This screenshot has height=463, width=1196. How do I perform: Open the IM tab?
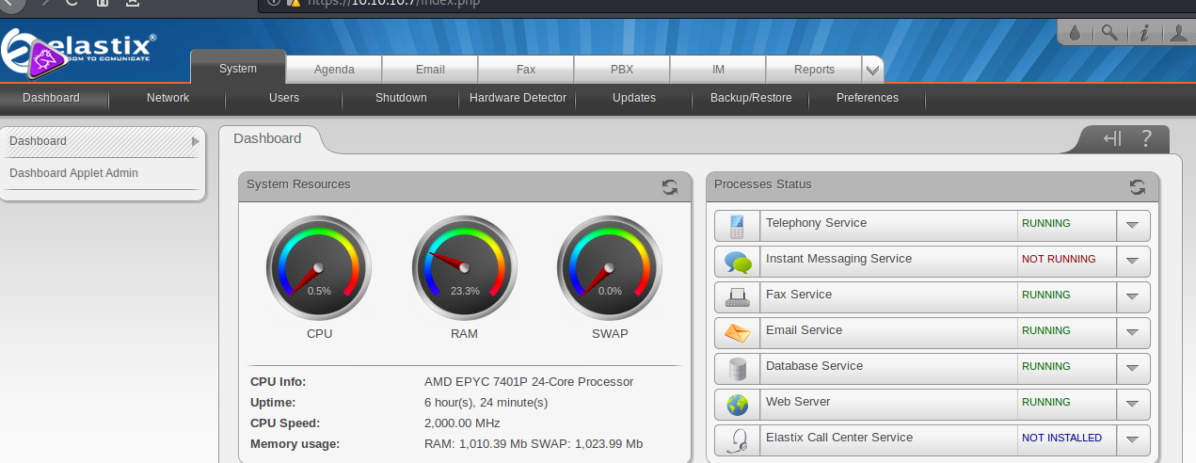tap(718, 70)
